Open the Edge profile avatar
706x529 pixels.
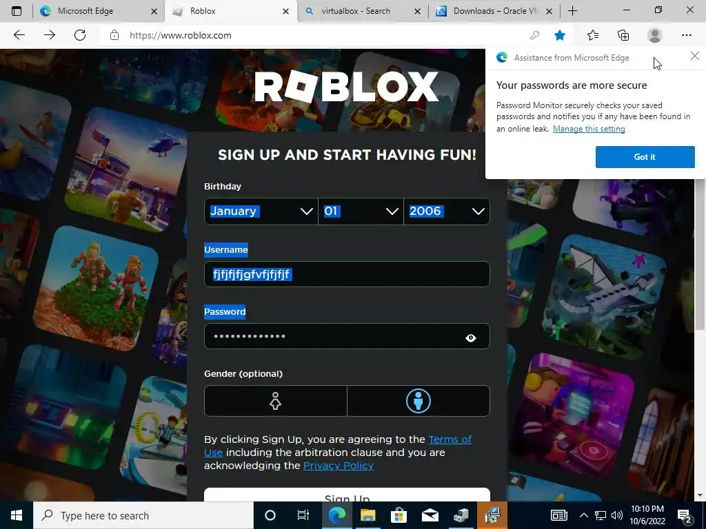pyautogui.click(x=655, y=35)
